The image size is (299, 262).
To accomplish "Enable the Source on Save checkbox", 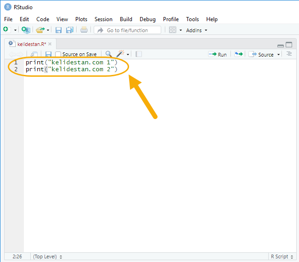I will 58,54.
